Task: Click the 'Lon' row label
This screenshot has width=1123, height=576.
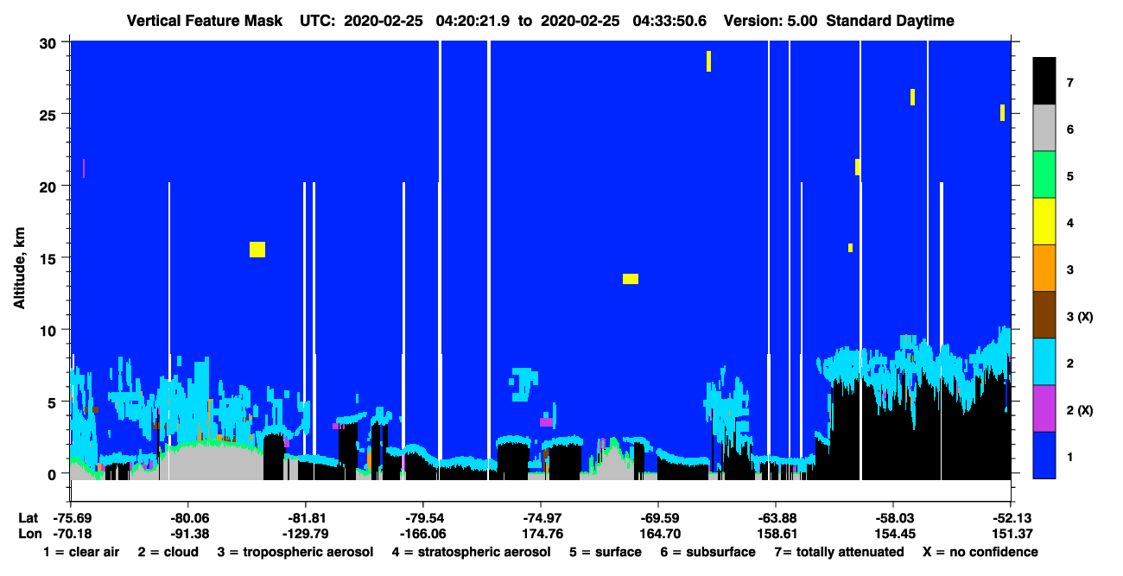Action: (29, 534)
